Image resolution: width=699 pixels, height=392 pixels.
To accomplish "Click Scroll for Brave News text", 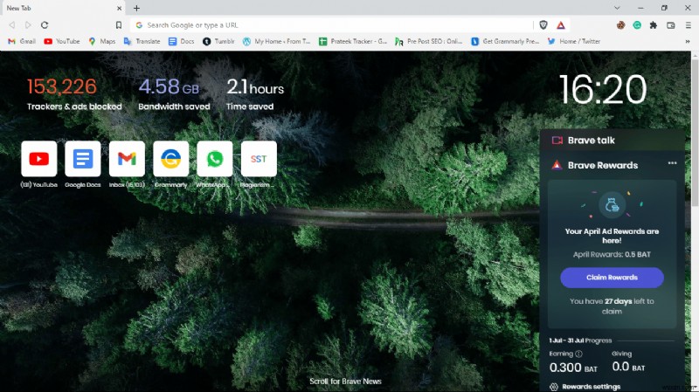I will point(345,382).
